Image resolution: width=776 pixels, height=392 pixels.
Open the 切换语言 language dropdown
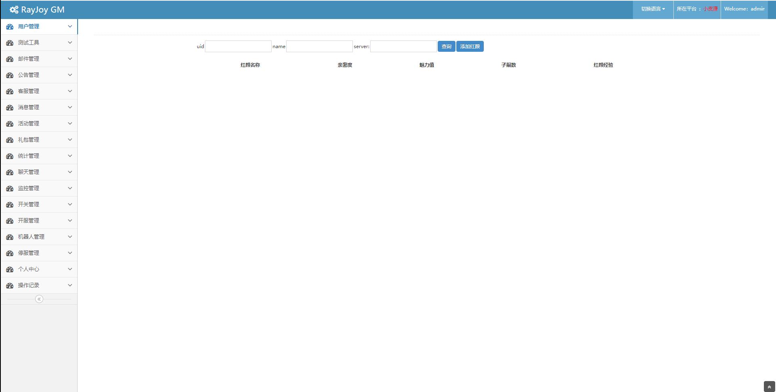point(652,8)
